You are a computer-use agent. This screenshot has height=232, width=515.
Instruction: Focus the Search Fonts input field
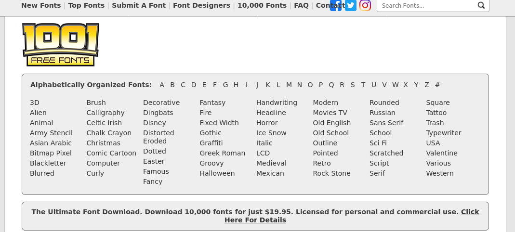pyautogui.click(x=427, y=6)
